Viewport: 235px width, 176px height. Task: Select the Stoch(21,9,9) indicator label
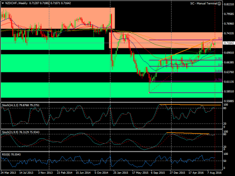pyautogui.click(x=10, y=132)
